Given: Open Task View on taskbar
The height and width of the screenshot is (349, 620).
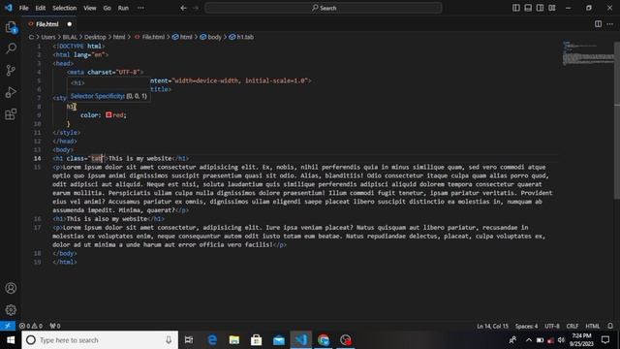Looking at the screenshot, I should coord(189,340).
